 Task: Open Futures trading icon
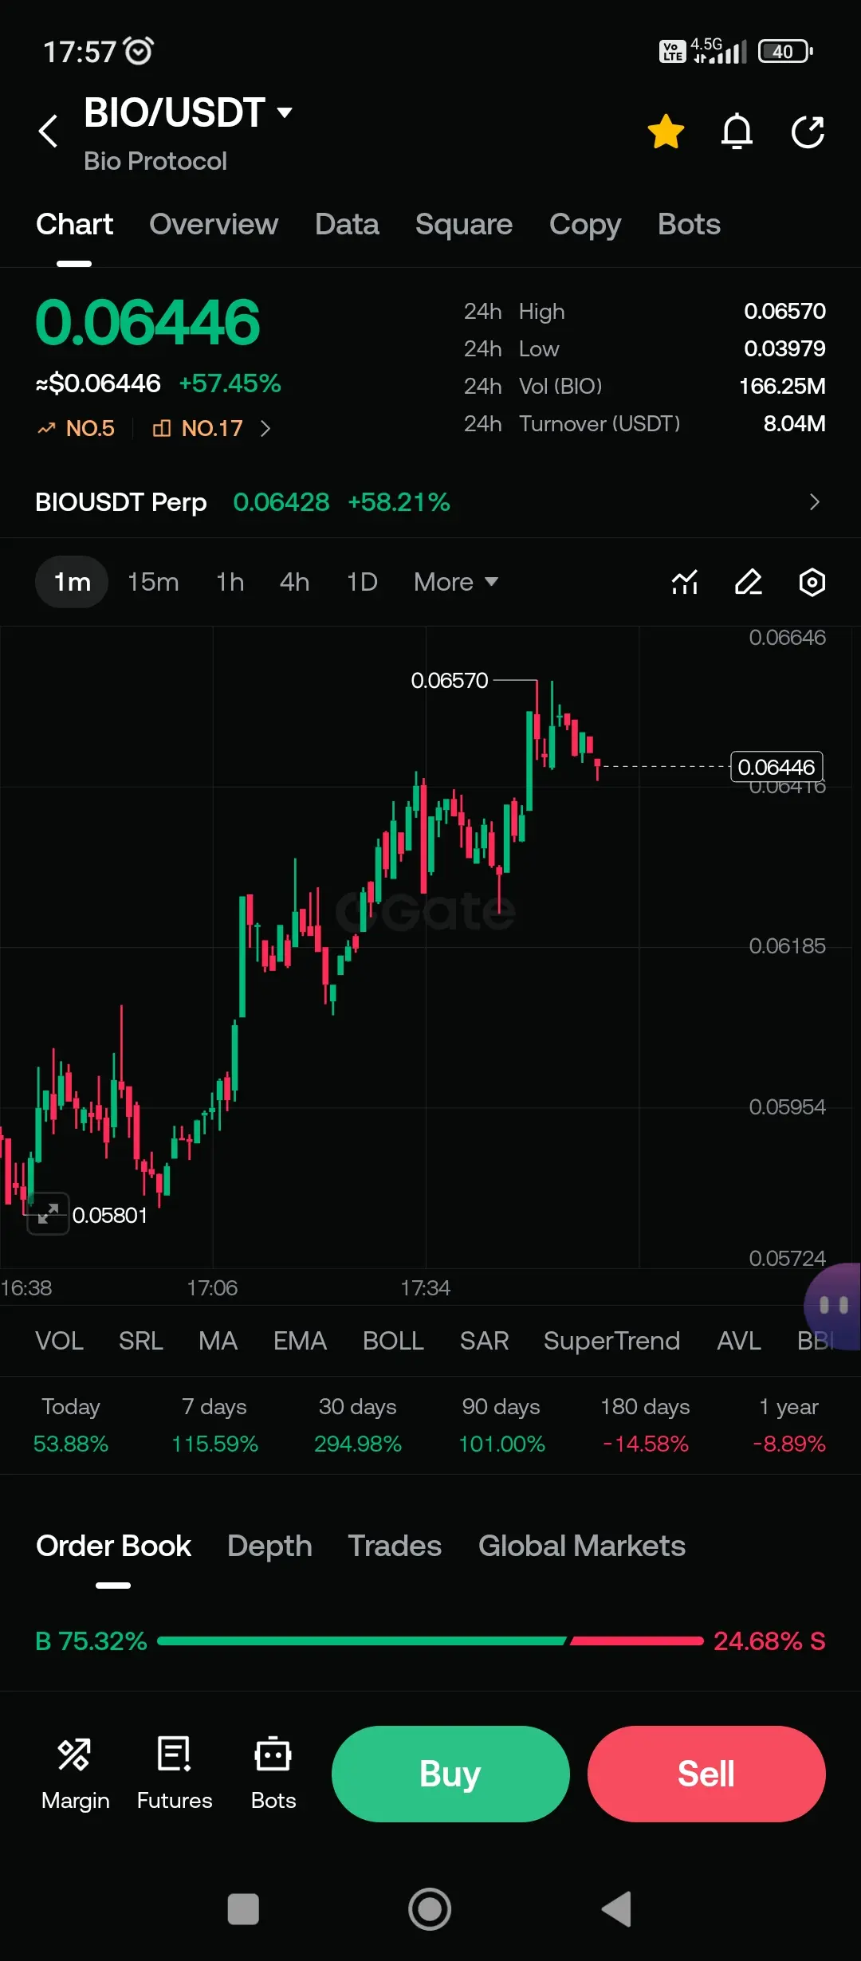[x=175, y=1773]
